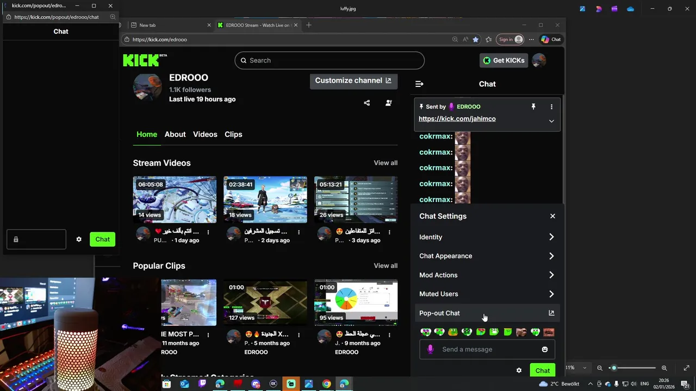
Task: Click the user avatar beside Get KICKs
Action: [539, 60]
